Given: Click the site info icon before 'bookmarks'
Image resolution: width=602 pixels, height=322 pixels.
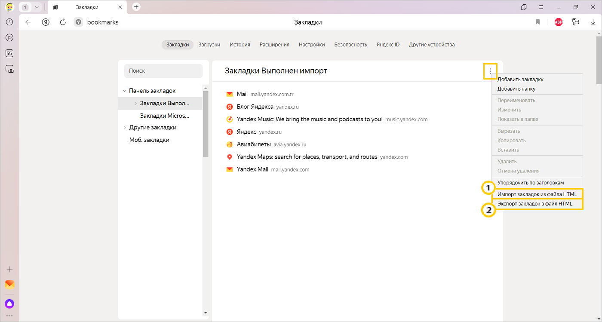Looking at the screenshot, I should pos(78,22).
